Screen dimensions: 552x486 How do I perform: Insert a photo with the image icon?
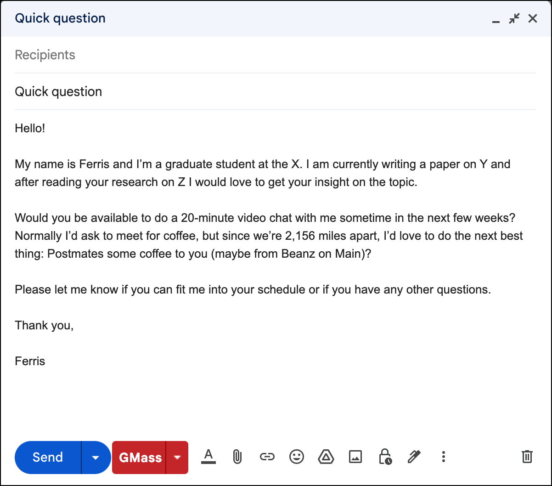(x=355, y=457)
